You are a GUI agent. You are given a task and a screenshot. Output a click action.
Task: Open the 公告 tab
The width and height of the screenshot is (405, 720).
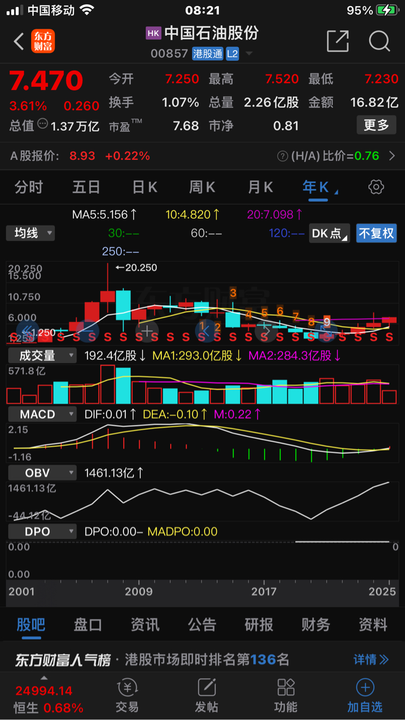[202, 625]
